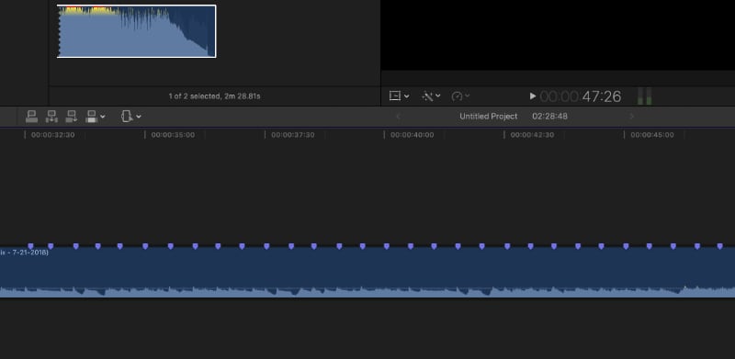Insert the selected clip into the storyline
The width and height of the screenshot is (735, 359).
(51, 117)
